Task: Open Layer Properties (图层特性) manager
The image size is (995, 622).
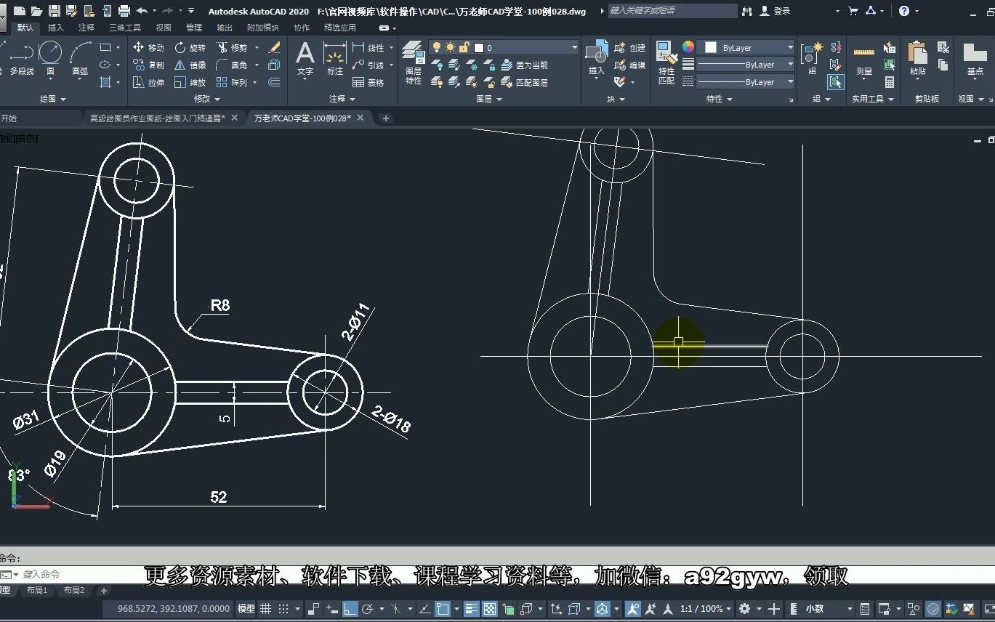Action: 414,62
